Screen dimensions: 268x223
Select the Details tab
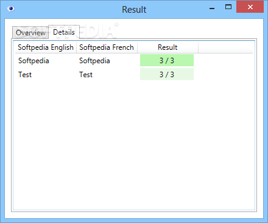pos(64,32)
